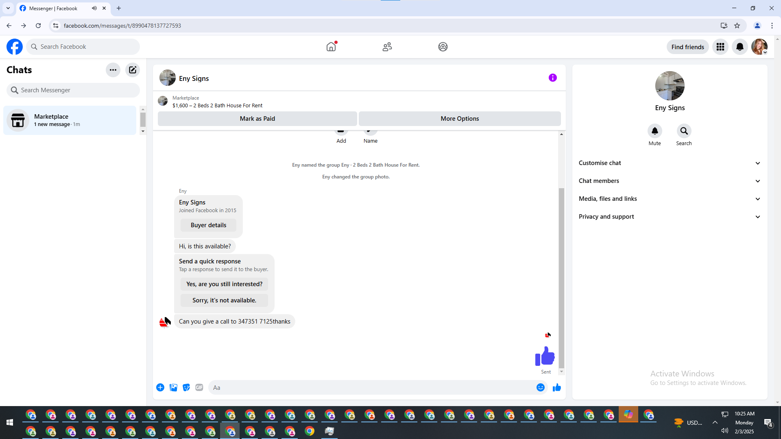Image resolution: width=781 pixels, height=439 pixels.
Task: Bookmark this tab with star icon
Action: [x=737, y=26]
